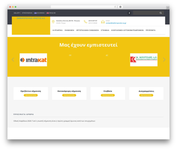Click ΠΕΡΙΣΣΟΤΕΡΑ under Οριζόντια σήμανση
This screenshot has width=177, height=150.
pyautogui.click(x=31, y=95)
